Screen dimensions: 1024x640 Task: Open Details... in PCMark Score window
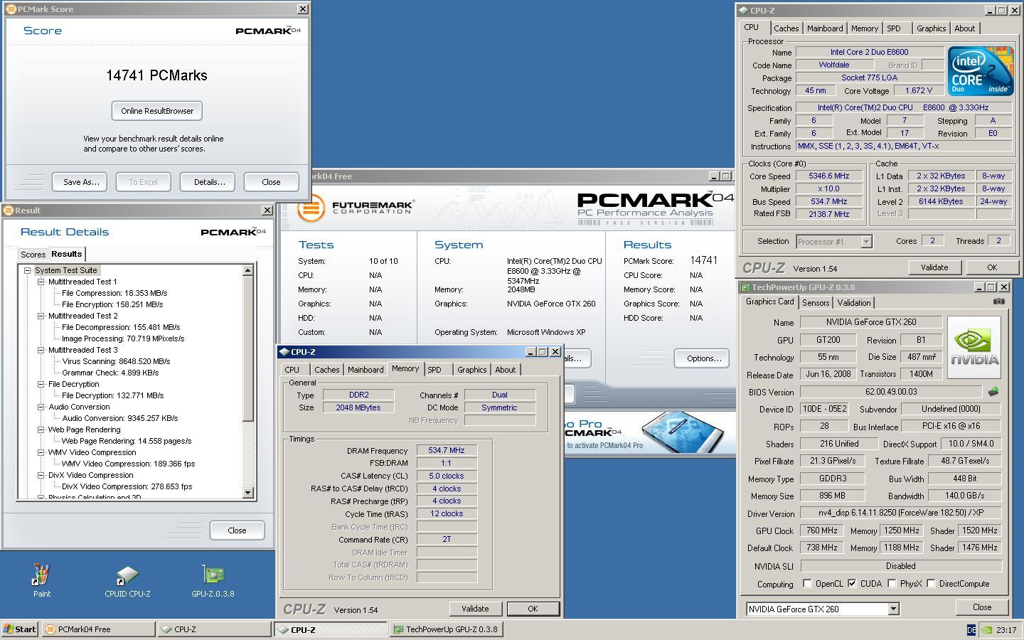[209, 182]
